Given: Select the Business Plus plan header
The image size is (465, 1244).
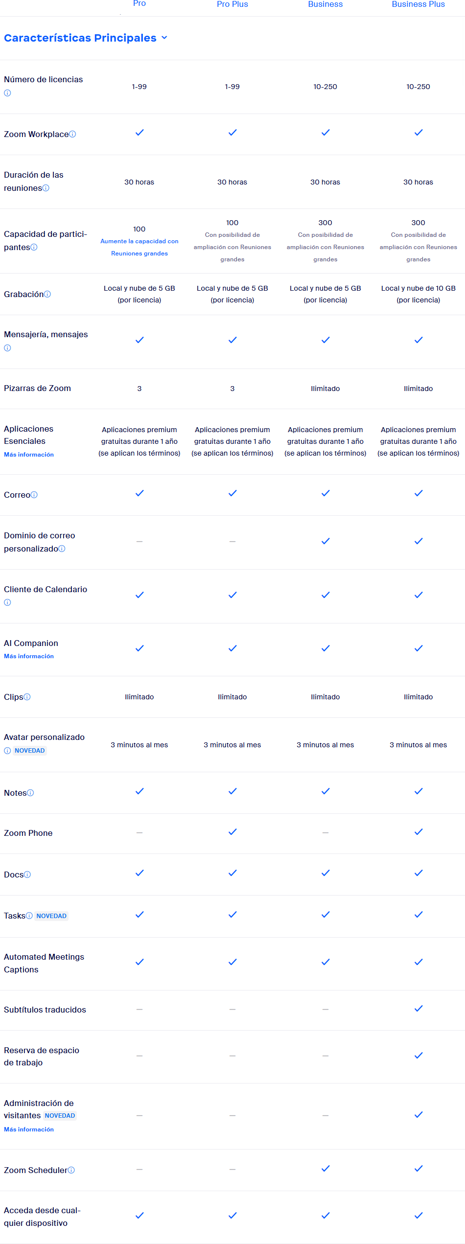Looking at the screenshot, I should coord(418,4).
